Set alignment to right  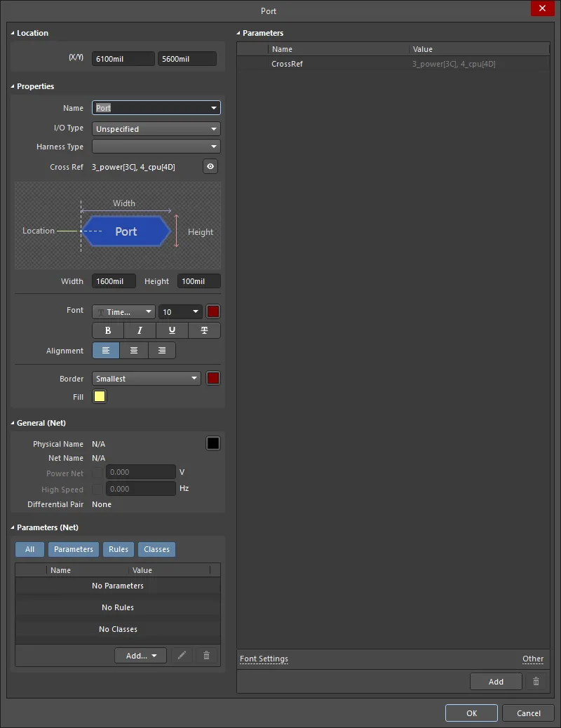click(161, 351)
